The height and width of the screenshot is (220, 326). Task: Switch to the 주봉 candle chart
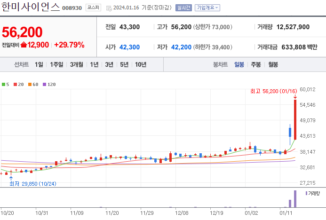(x=256, y=64)
